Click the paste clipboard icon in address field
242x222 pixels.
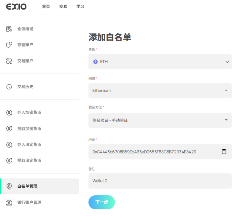tap(224, 152)
